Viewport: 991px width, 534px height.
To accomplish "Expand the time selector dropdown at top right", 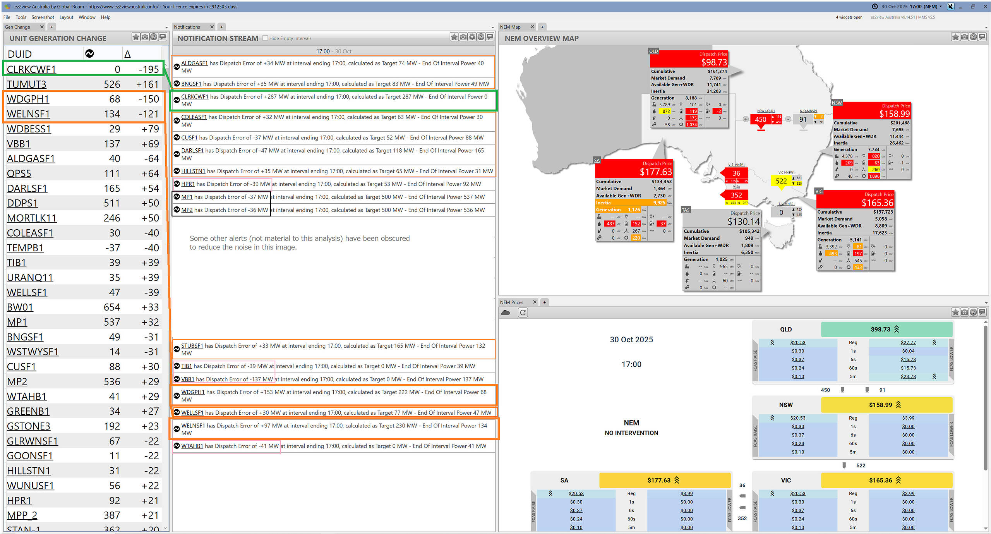I will pos(941,7).
